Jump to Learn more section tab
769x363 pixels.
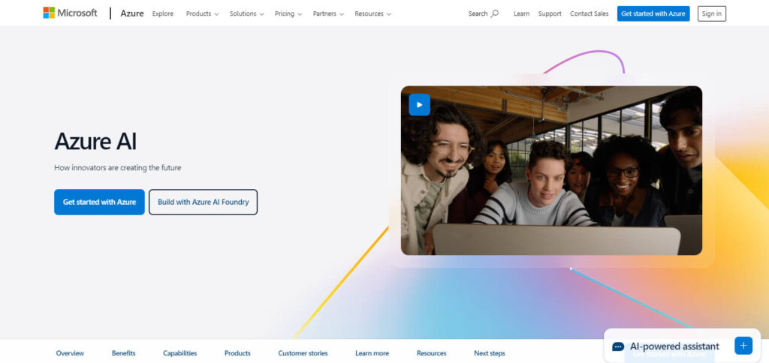coord(372,353)
